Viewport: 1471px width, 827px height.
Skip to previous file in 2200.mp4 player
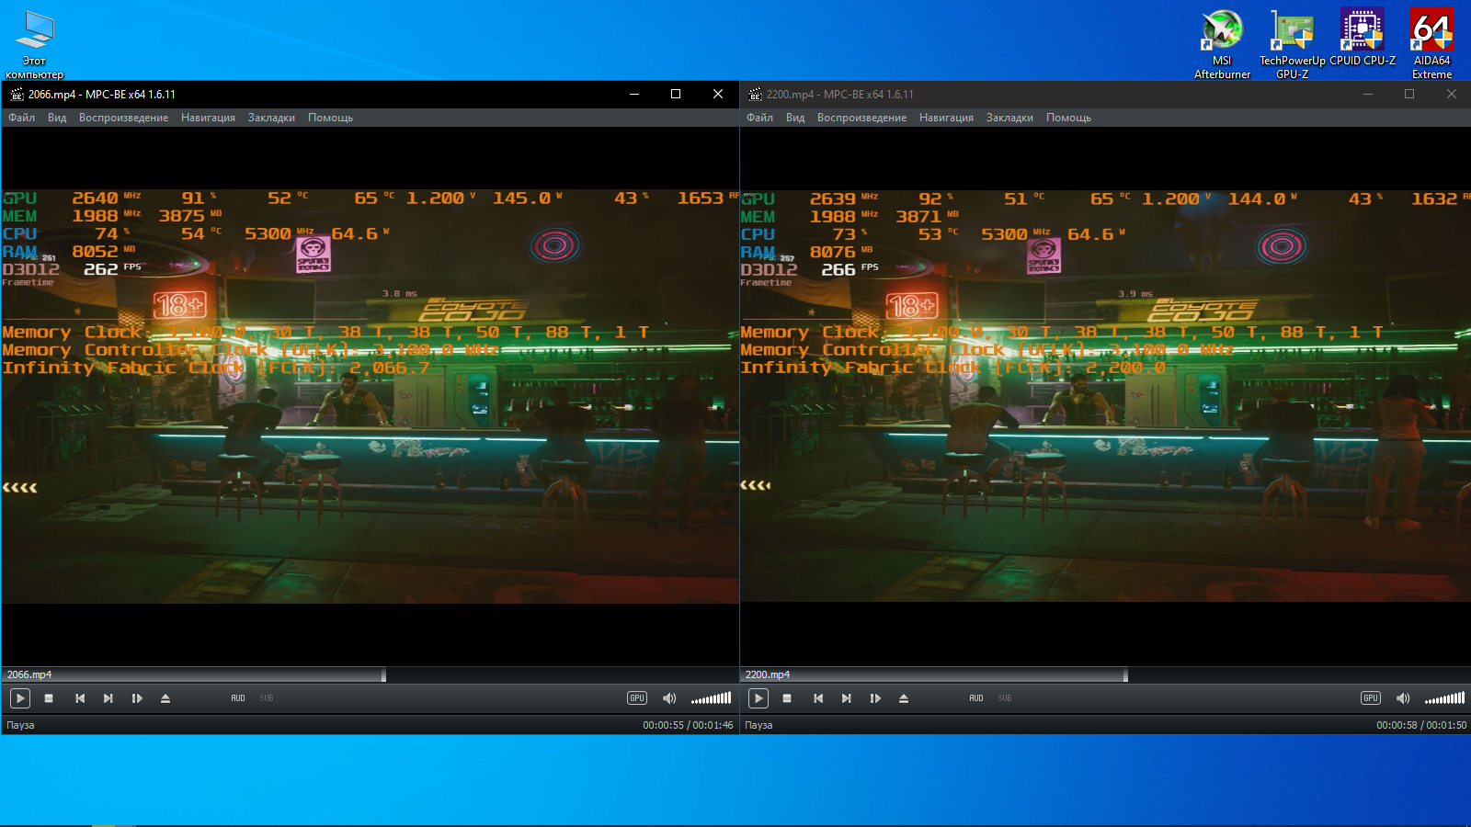pyautogui.click(x=818, y=698)
